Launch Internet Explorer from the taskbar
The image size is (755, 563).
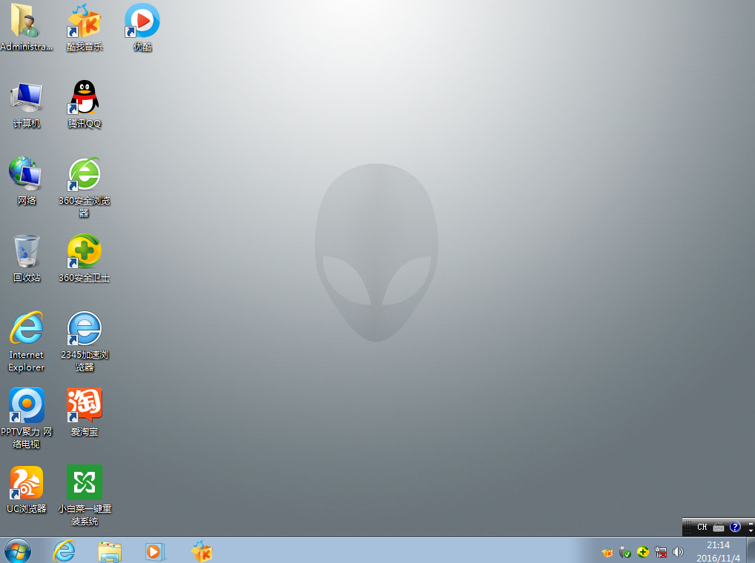tap(64, 551)
